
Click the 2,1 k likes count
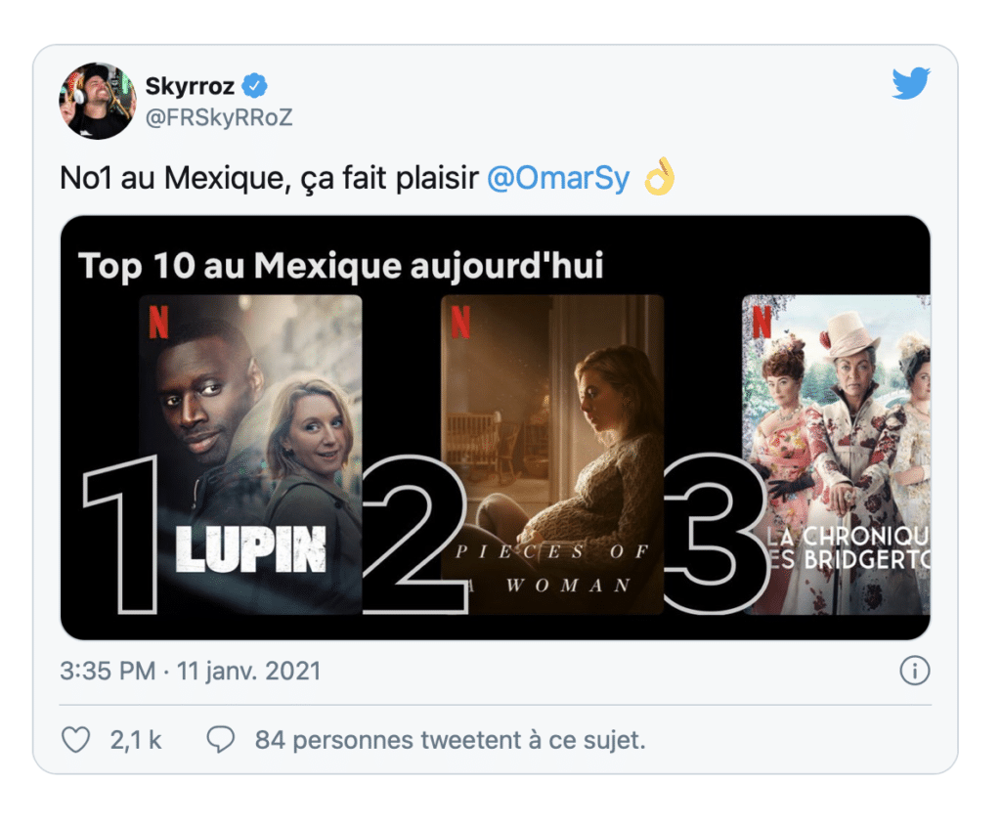(x=135, y=740)
